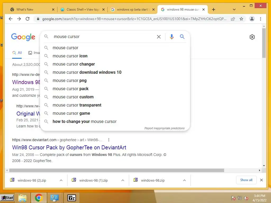Click the scroll right arrow
This screenshot has height=203, width=271.
pos(259,170)
